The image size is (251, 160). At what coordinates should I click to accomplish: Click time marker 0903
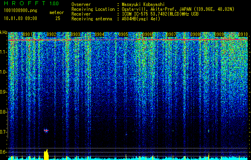click(x=75, y=34)
